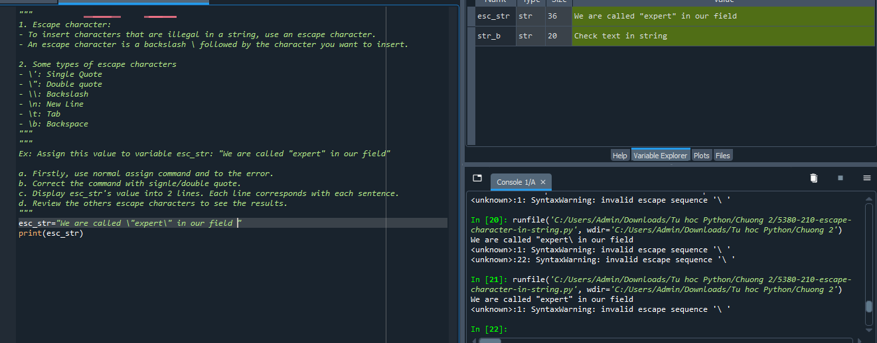
Task: Click the console vertical scrollbar thumb
Action: (x=869, y=307)
